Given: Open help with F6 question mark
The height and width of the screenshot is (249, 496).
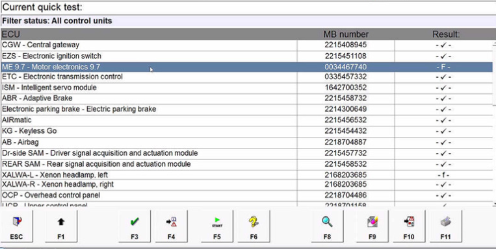Looking at the screenshot, I should click(x=254, y=226).
